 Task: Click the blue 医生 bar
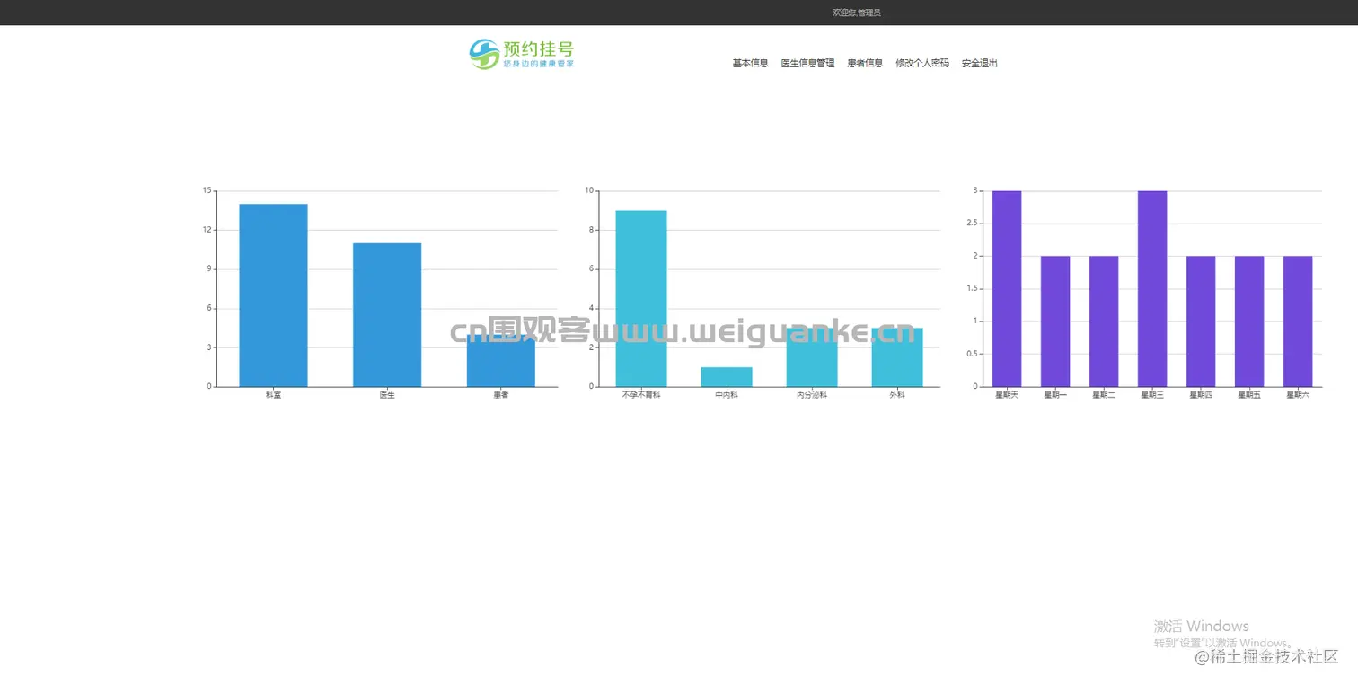pos(387,315)
